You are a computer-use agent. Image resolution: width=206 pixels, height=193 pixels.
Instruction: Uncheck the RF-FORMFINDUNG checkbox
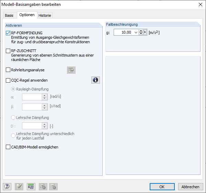(8, 33)
